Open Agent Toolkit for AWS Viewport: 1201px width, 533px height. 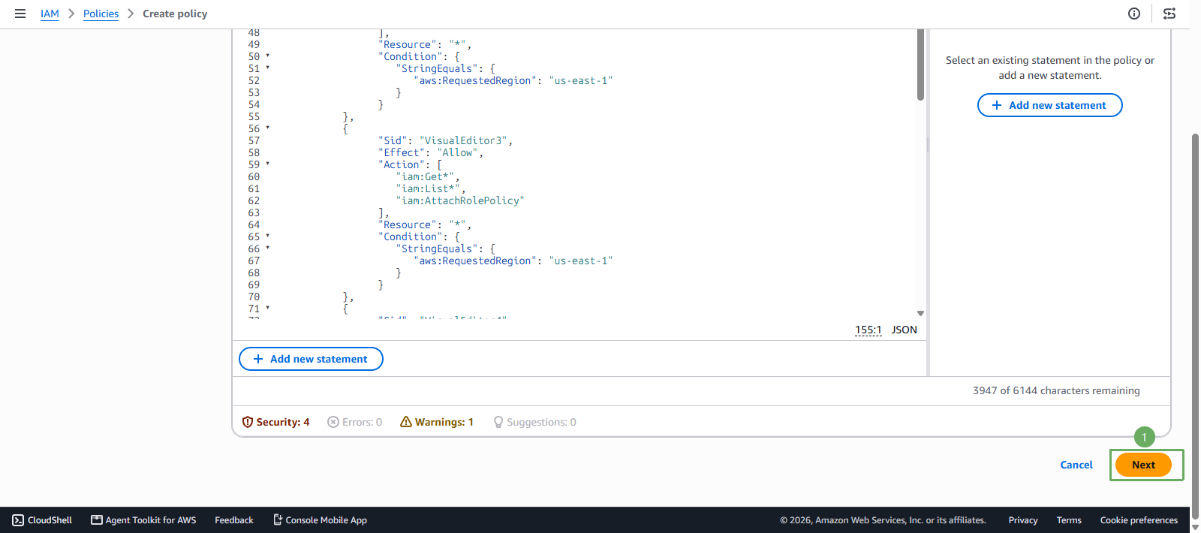[143, 520]
